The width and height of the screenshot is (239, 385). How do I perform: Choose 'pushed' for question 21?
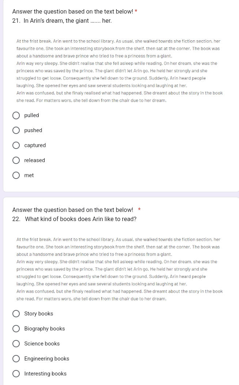16,130
